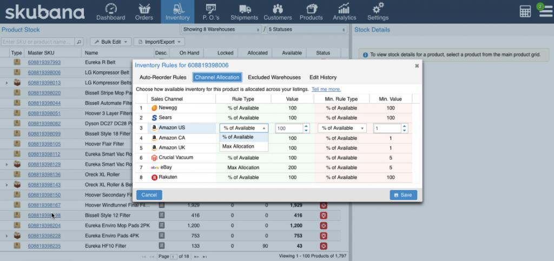Click the bundle type icon for 608819398228
The image size is (554, 261).
[17, 235]
